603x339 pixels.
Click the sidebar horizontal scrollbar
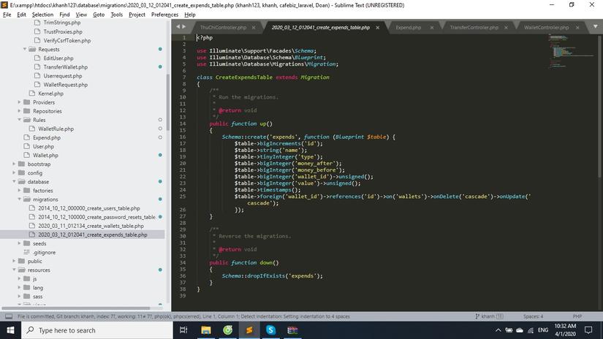(76, 308)
